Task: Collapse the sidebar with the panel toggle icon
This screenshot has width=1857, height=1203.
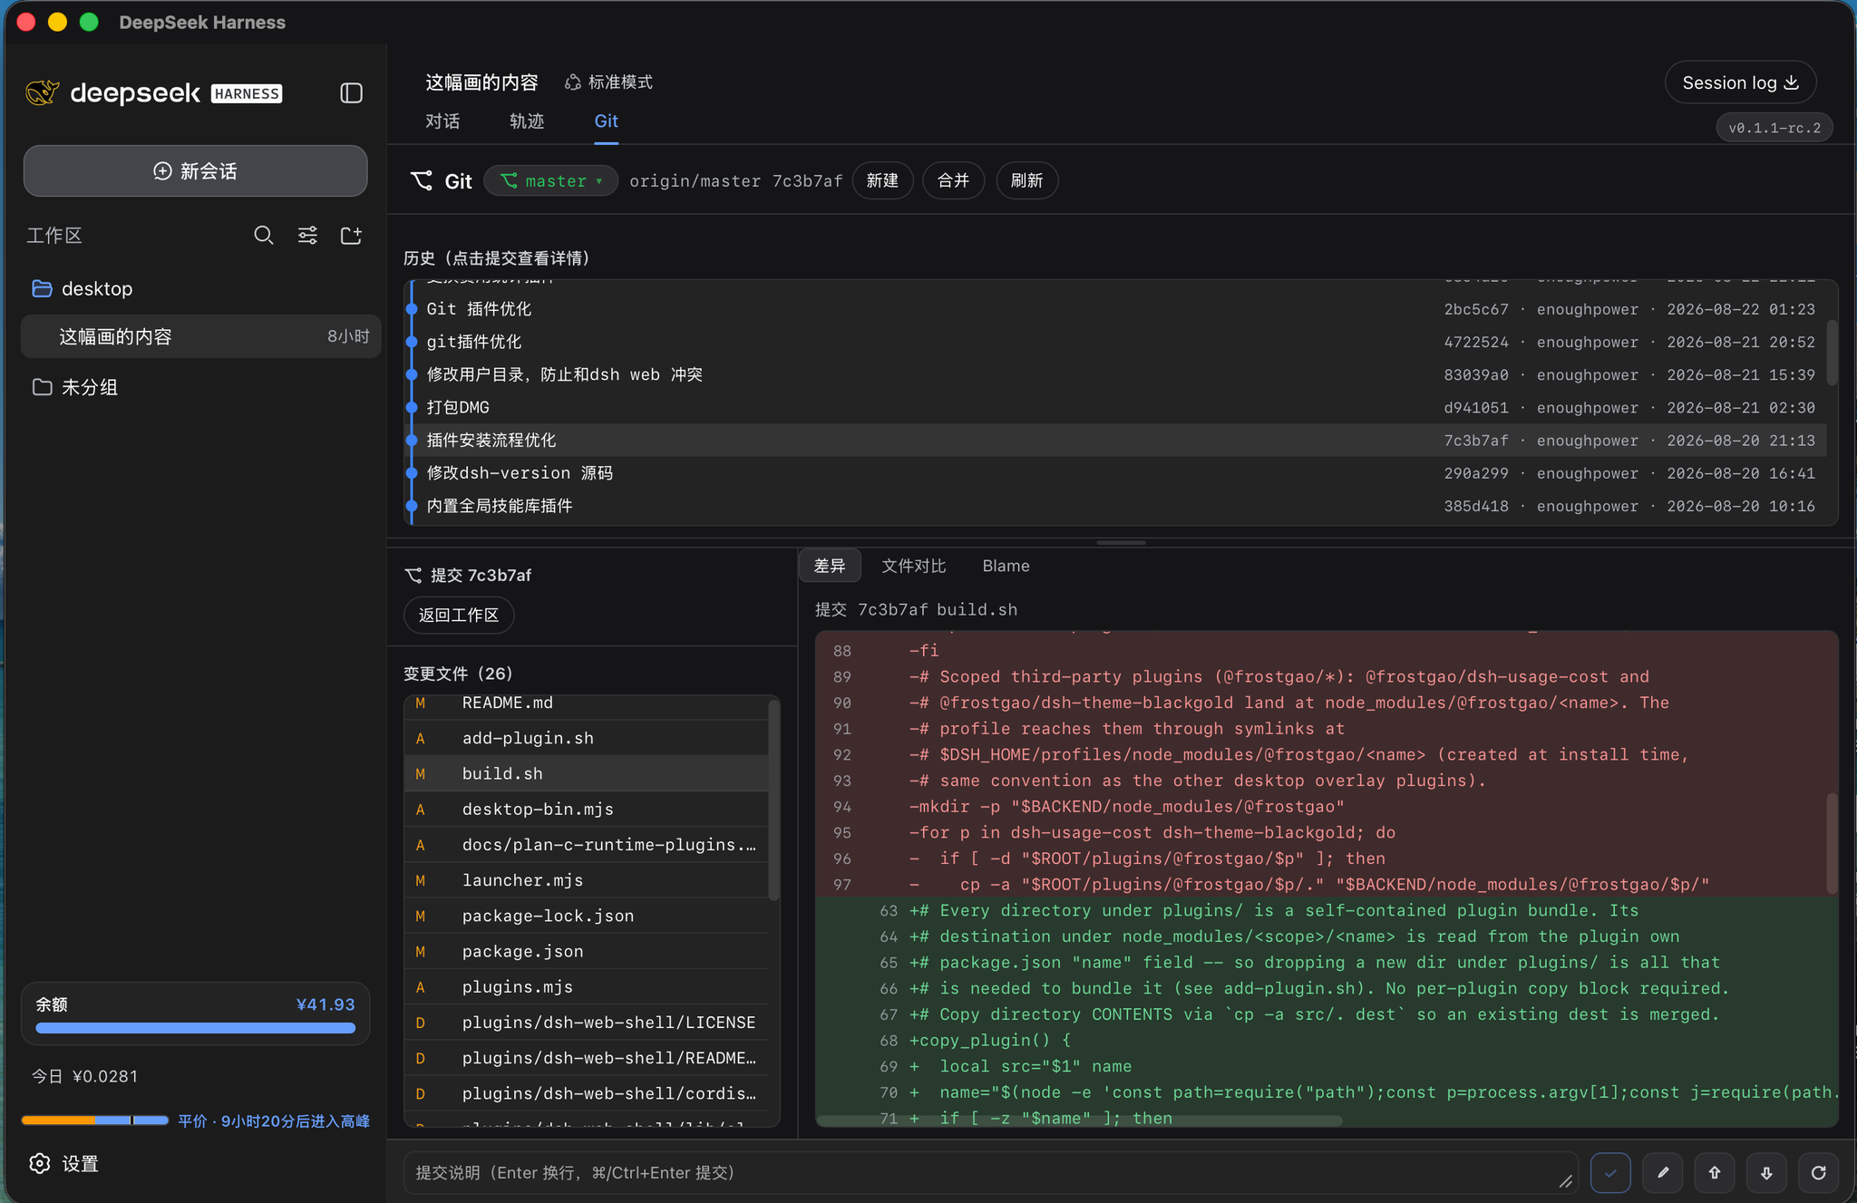Action: (x=351, y=93)
